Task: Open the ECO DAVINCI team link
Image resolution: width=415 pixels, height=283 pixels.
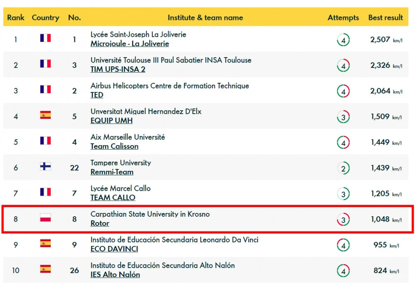Action: pos(114,249)
